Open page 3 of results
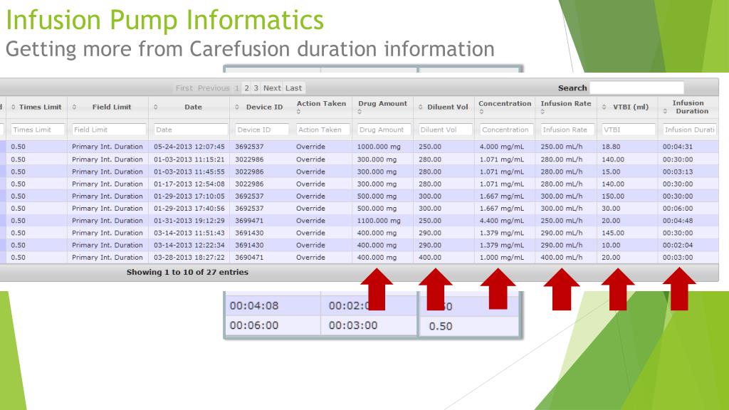Screen dimensions: 729x410 pyautogui.click(x=256, y=88)
